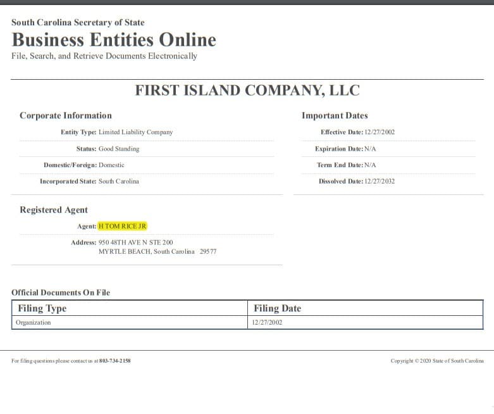Click the Filing Date column header
The height and width of the screenshot is (414, 494).
click(277, 308)
